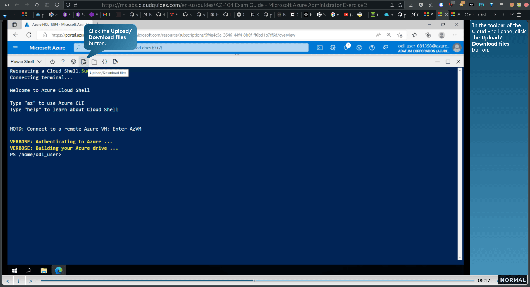Screen dimensions: 530x287
Task: Click the Edge zoom magnifier icon
Action: pyautogui.click(x=389, y=35)
